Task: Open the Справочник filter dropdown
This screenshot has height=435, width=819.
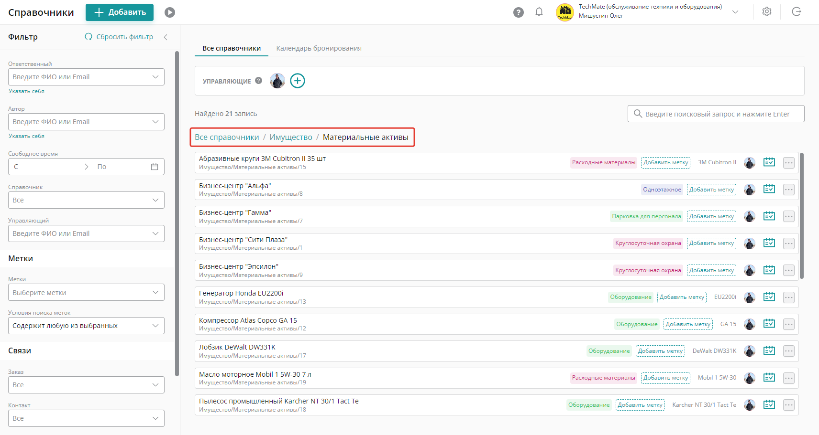Action: (86, 200)
